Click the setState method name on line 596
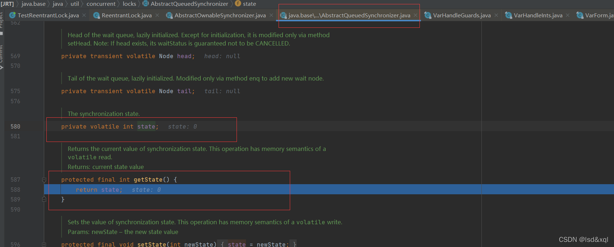This screenshot has width=614, height=247. [x=151, y=244]
